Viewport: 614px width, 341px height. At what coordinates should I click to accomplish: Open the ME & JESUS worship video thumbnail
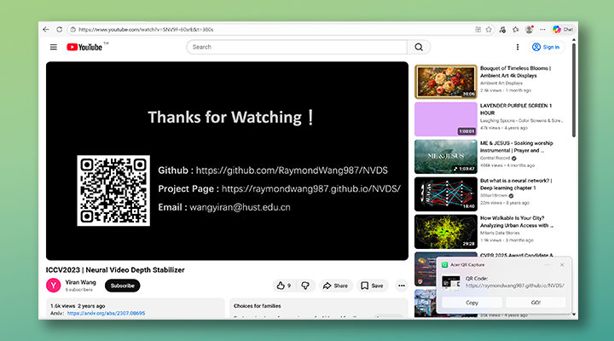click(x=446, y=157)
